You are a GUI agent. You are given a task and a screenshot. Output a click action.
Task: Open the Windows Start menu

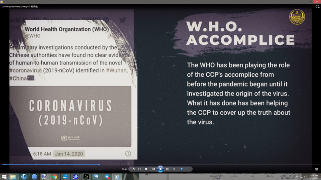4,177
